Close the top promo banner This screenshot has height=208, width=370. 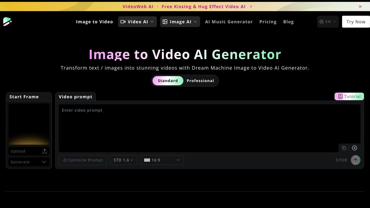coord(360,6)
